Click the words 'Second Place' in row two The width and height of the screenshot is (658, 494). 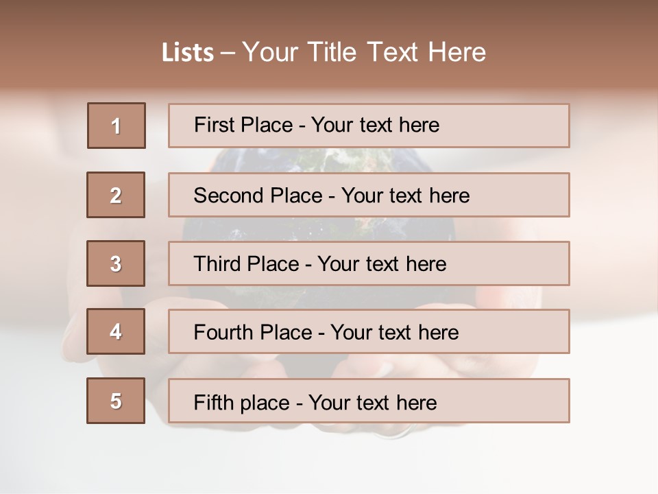coord(258,196)
